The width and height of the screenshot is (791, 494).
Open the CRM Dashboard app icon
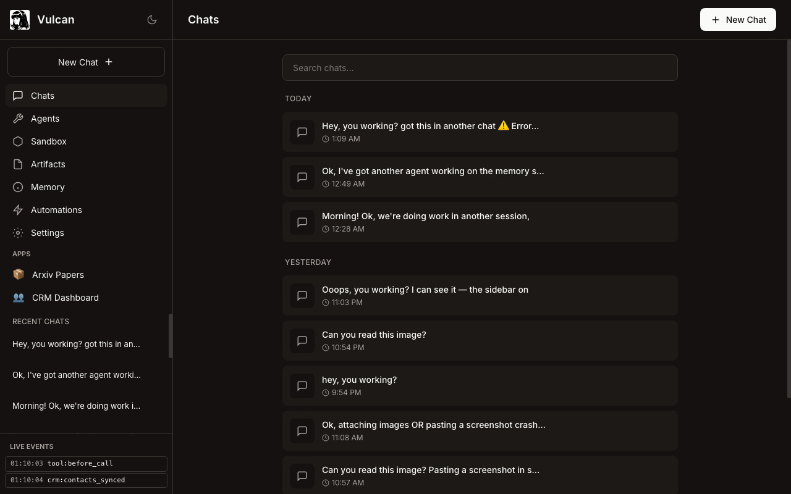19,298
